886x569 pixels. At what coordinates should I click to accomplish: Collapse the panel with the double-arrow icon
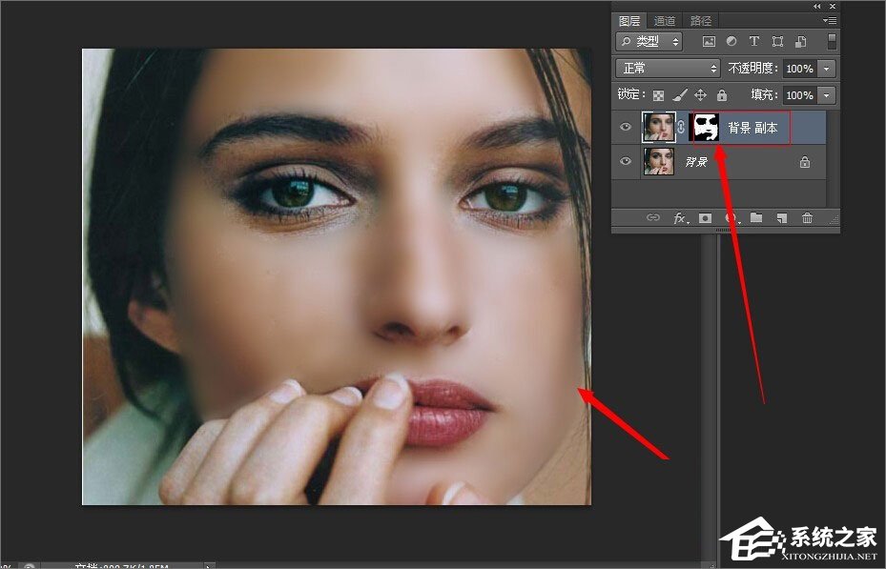[x=817, y=7]
